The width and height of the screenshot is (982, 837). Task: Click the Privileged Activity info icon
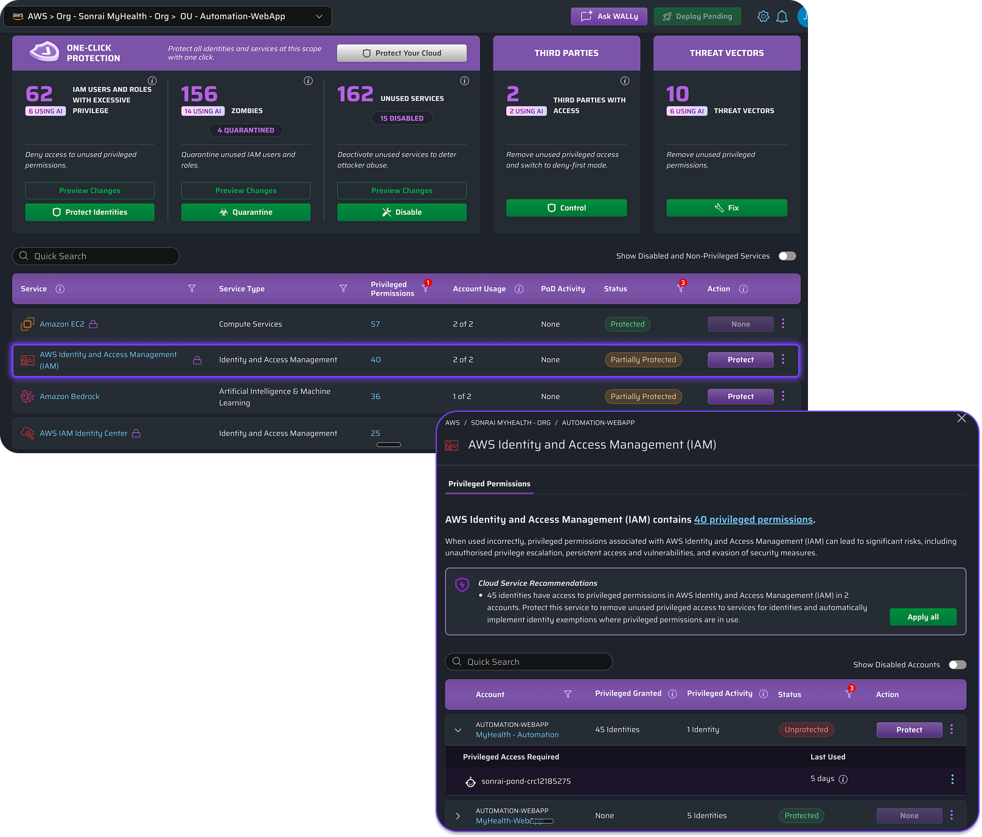coord(764,694)
